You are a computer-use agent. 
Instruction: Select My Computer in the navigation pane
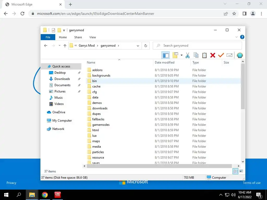(x=62, y=121)
